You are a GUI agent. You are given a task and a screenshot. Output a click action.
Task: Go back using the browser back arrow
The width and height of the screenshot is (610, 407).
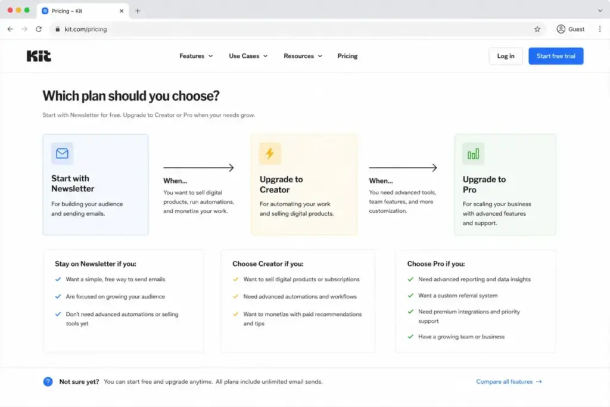[x=10, y=29]
